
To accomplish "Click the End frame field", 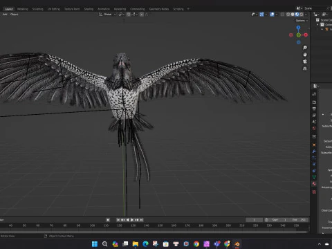I will [299, 220].
